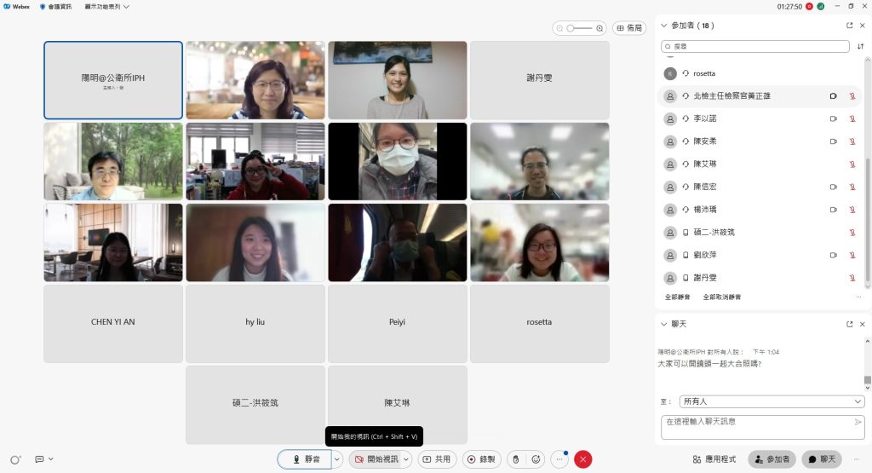Image resolution: width=872 pixels, height=473 pixels.
Task: Click the zoom-in magnifier icon
Action: pyautogui.click(x=599, y=28)
